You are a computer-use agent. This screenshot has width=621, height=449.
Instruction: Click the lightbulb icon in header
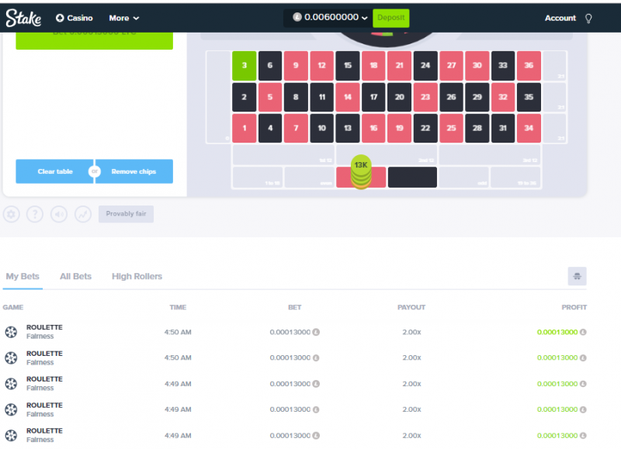point(588,18)
